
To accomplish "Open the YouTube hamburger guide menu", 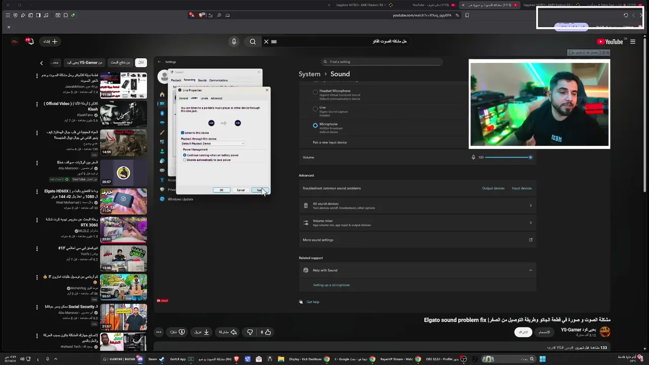I will (x=633, y=42).
